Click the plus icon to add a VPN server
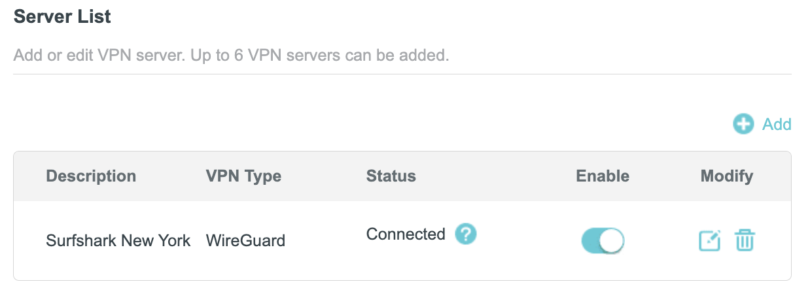This screenshot has width=810, height=303. 743,124
